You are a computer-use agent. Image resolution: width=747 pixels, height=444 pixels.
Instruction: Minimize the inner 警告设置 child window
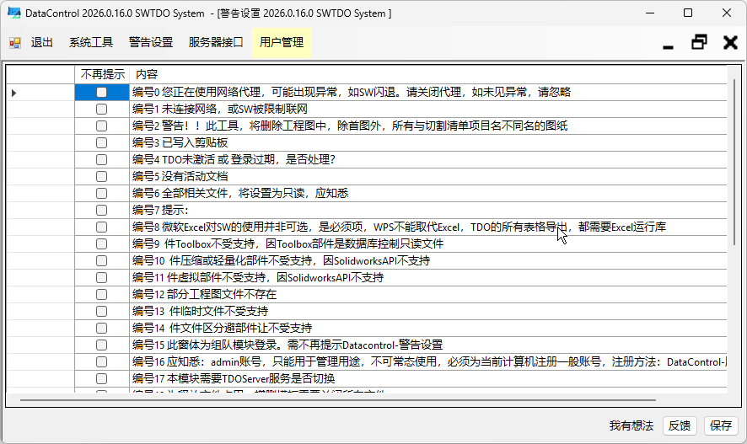click(x=669, y=43)
